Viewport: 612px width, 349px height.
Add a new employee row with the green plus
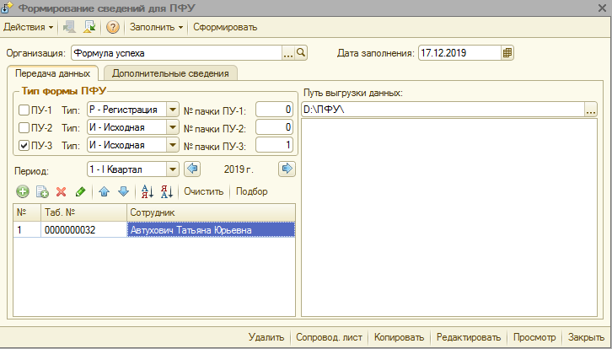tap(23, 191)
